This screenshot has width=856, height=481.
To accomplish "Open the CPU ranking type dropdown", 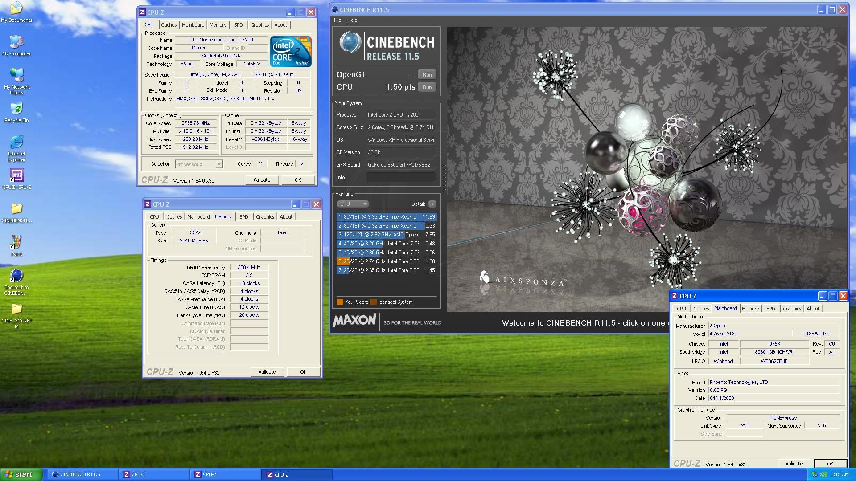I will (x=353, y=204).
